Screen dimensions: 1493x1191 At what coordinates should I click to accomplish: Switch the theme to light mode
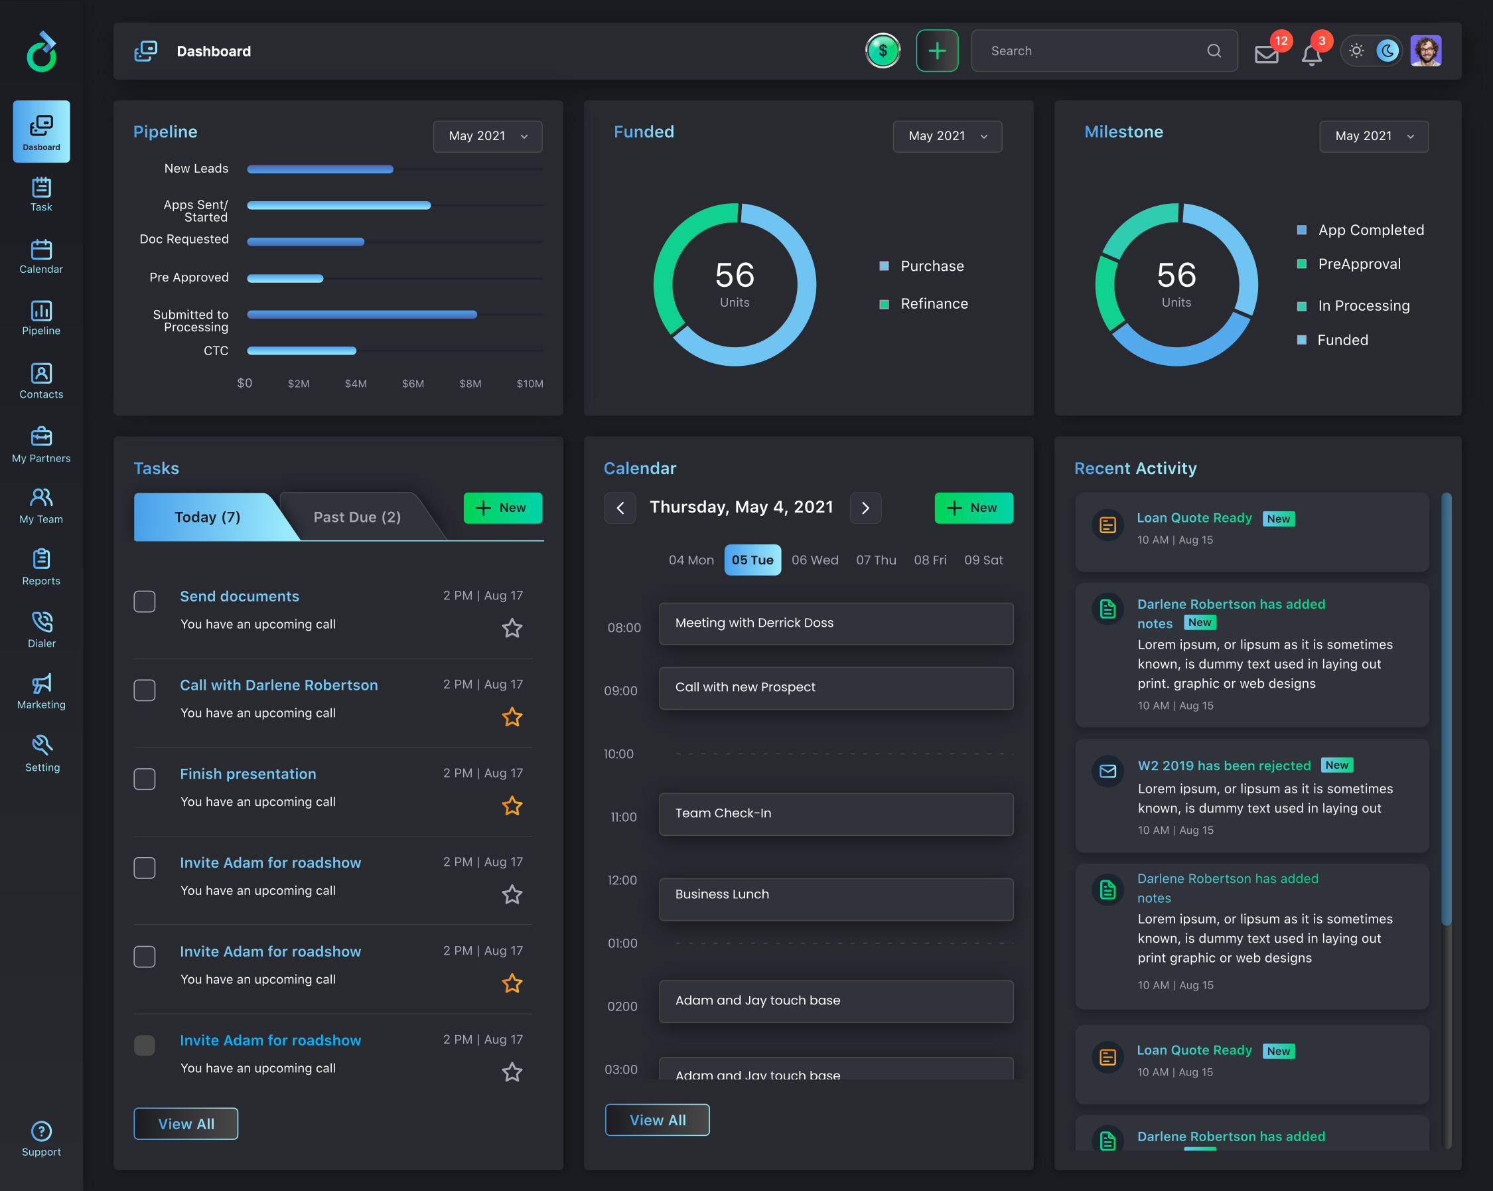[x=1356, y=50]
